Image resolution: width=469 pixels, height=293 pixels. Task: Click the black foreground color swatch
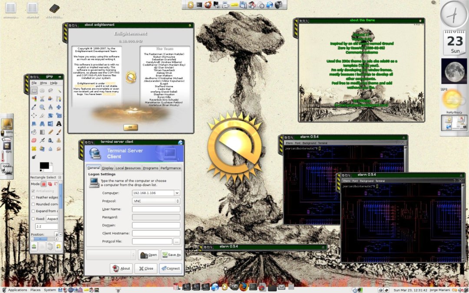[44, 166]
